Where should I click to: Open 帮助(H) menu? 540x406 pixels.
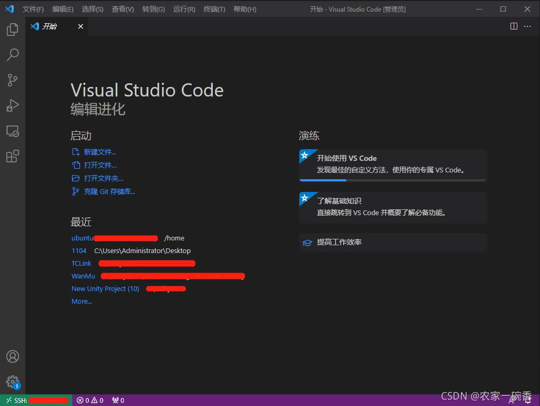[245, 9]
